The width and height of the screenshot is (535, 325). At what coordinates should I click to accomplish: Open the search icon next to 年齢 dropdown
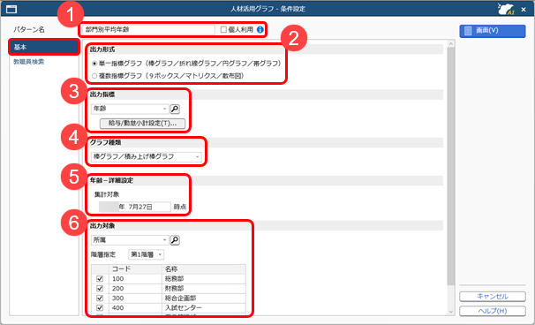click(175, 109)
